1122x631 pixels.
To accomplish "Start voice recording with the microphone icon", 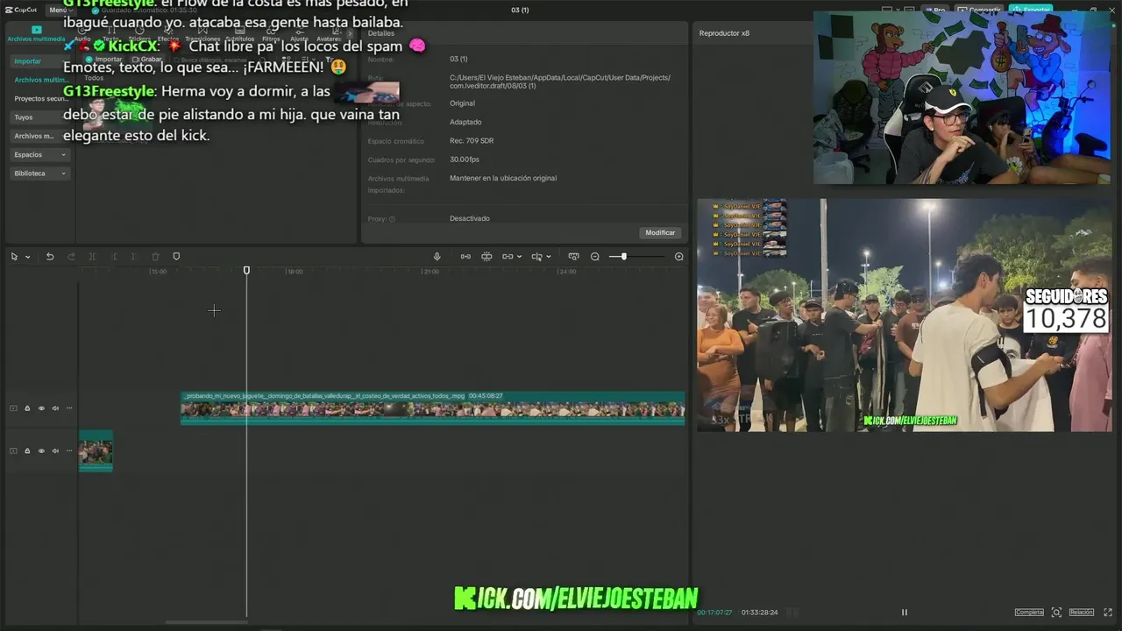I will pyautogui.click(x=437, y=257).
